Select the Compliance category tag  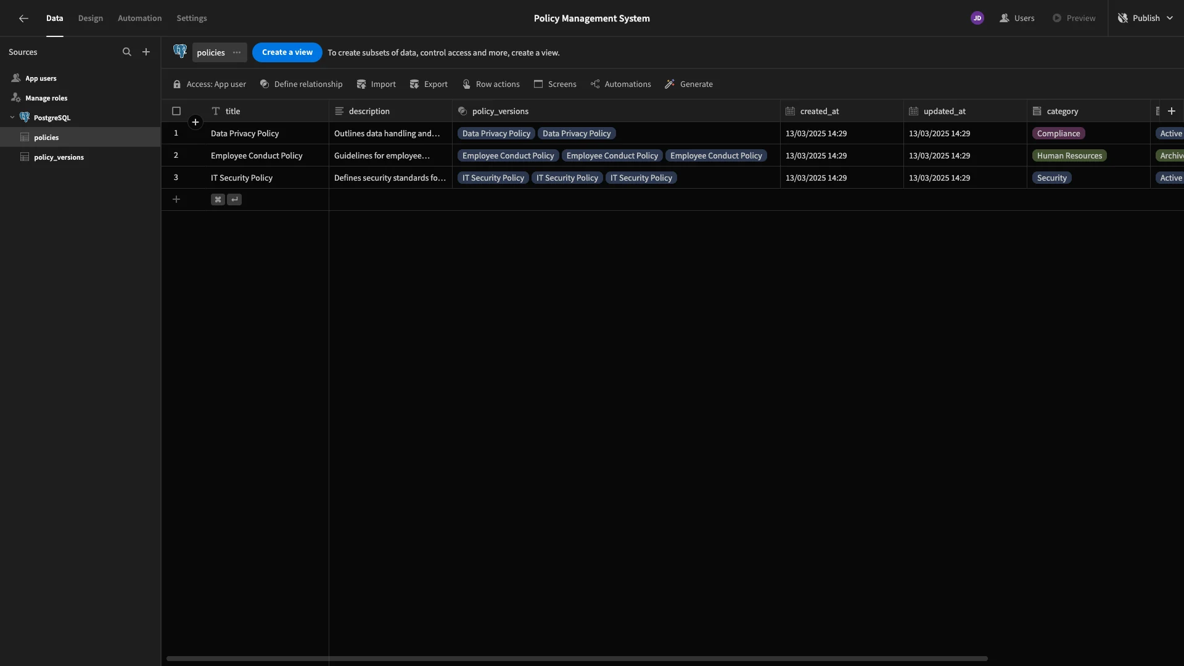click(1058, 134)
